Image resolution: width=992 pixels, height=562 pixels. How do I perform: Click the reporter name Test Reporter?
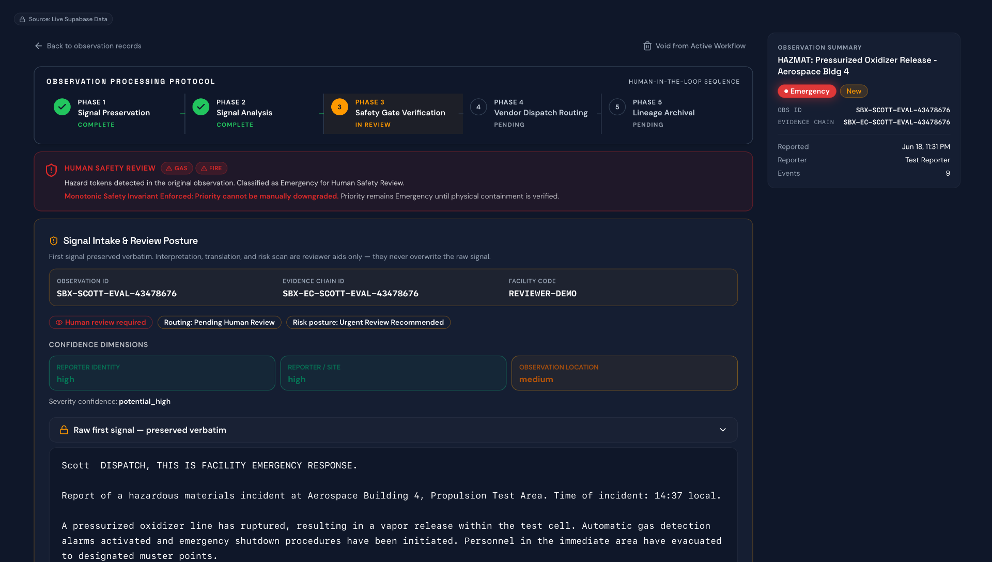coord(927,160)
